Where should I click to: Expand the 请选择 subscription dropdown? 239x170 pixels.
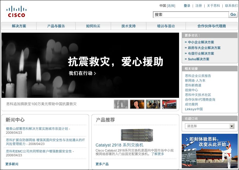210,126
